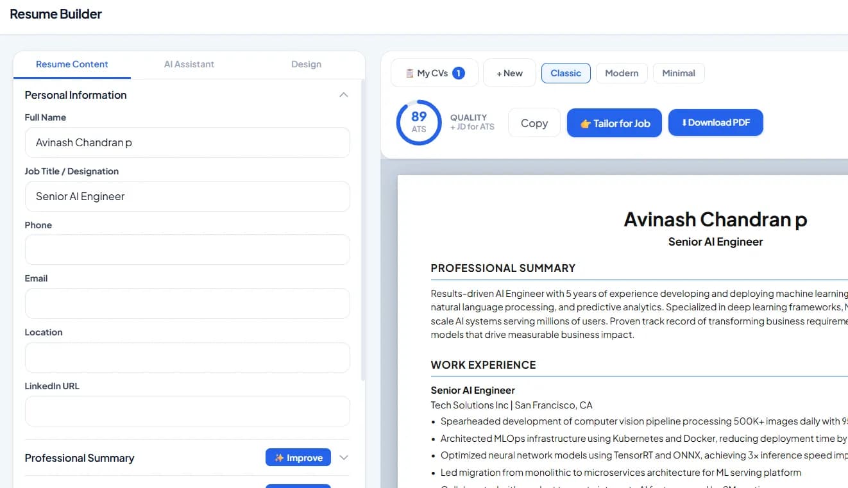The width and height of the screenshot is (848, 488).
Task: Click the name heading in resume preview
Action: pos(715,219)
